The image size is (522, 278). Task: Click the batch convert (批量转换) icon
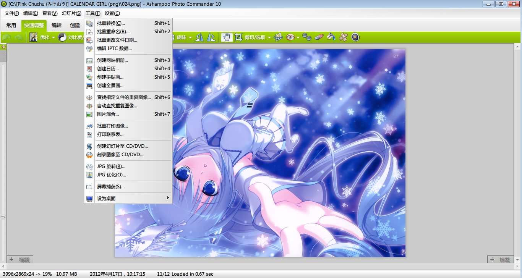[x=89, y=23]
